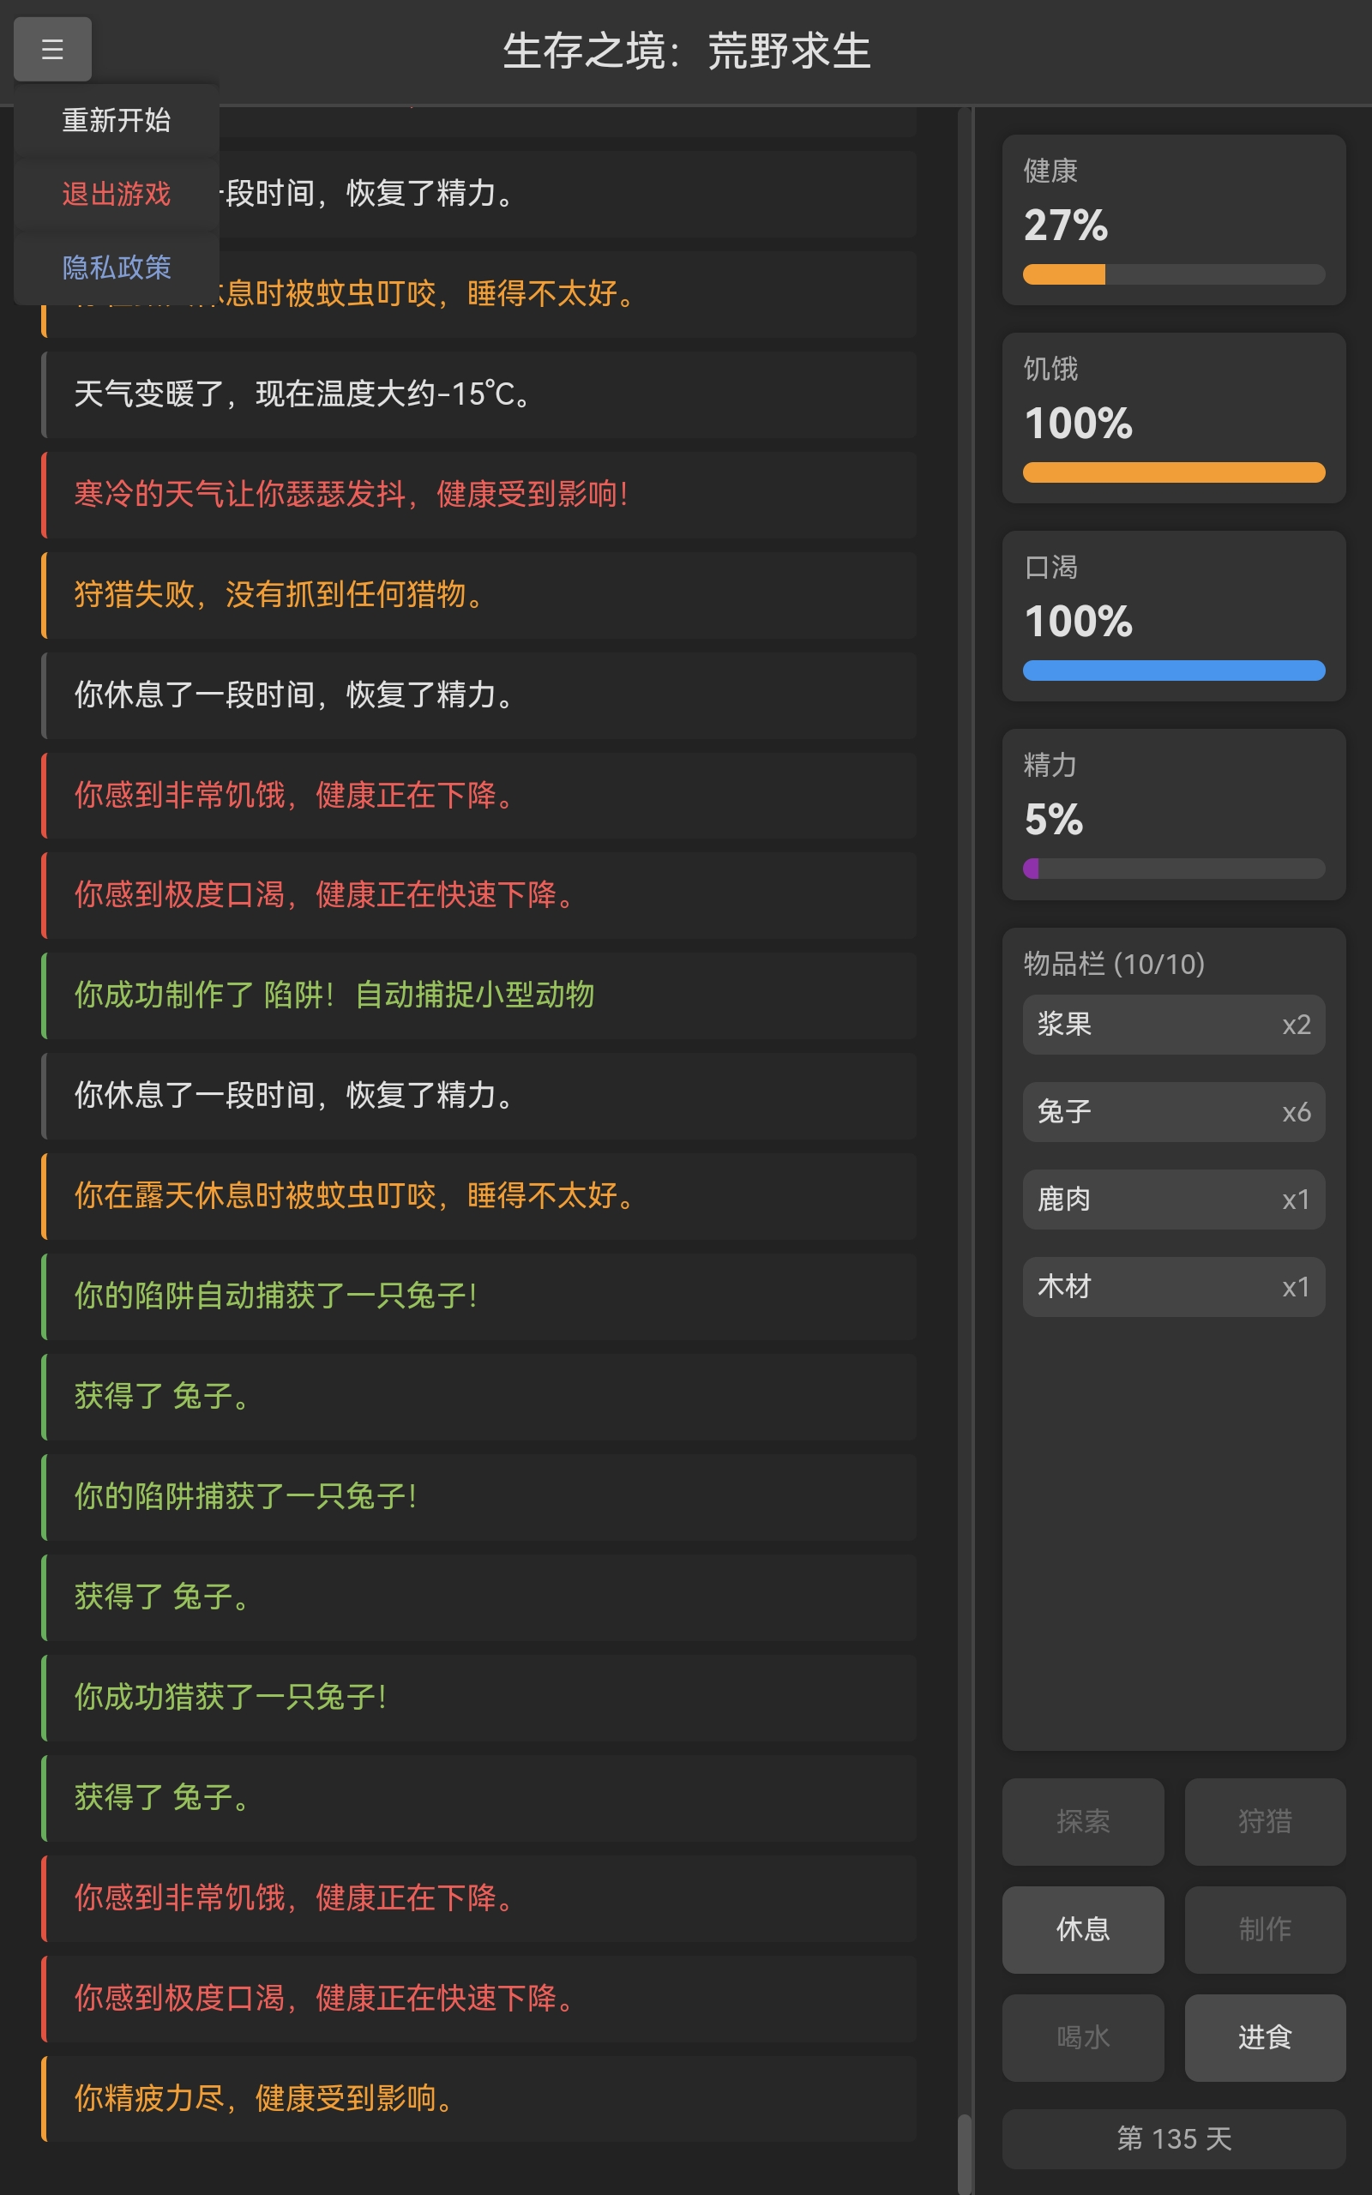Open the 隐私政策 link
Image resolution: width=1372 pixels, height=2195 pixels.
tap(116, 268)
